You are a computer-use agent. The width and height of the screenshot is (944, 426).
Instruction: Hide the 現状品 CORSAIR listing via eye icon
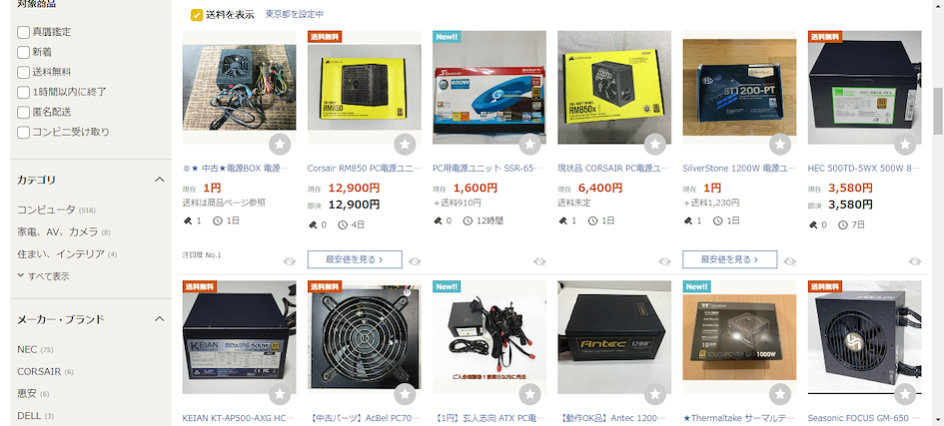664,261
